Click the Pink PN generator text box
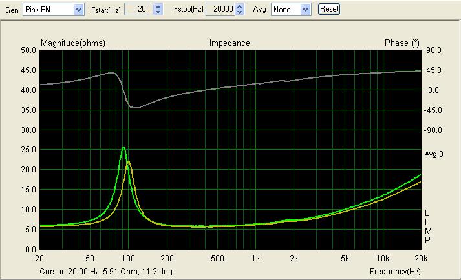 click(x=48, y=10)
